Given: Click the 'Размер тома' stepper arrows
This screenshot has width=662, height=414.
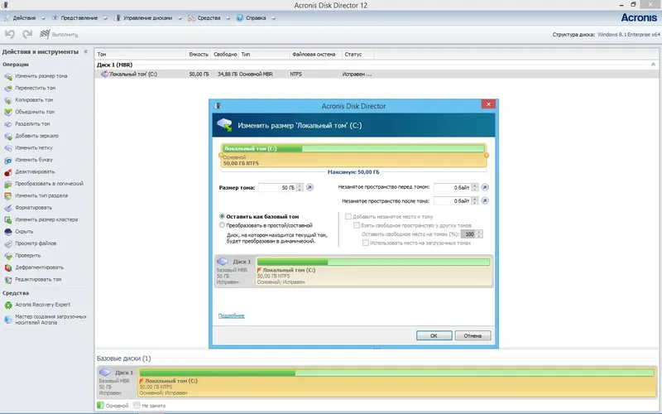Looking at the screenshot, I should tap(300, 188).
